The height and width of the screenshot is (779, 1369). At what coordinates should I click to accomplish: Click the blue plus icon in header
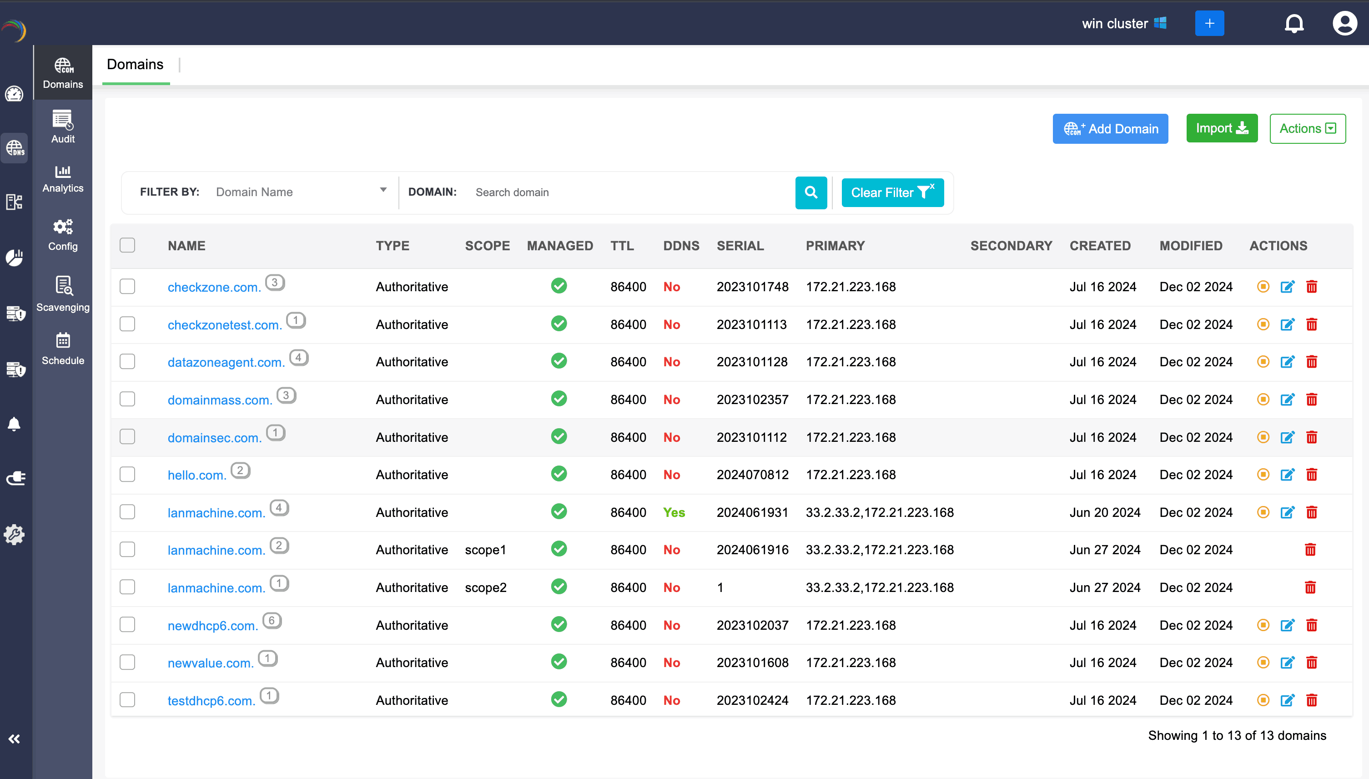pyautogui.click(x=1209, y=24)
